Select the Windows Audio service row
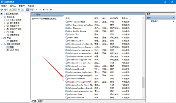The width and height of the screenshot is (176, 103). 75,41
